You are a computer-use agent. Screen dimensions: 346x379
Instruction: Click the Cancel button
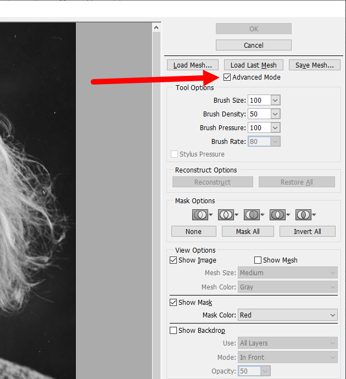pyautogui.click(x=254, y=45)
